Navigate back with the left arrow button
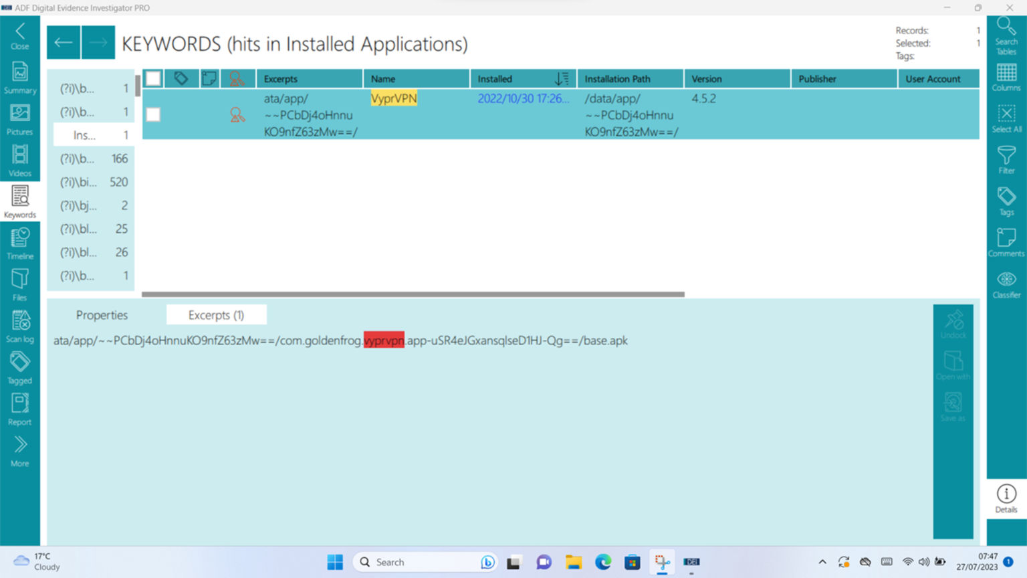1027x578 pixels. coord(64,43)
